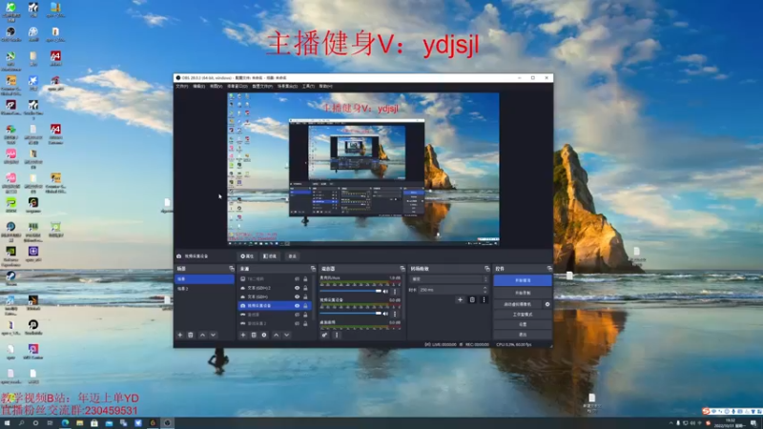
Task: Decrease transition duration with down stepper arrow
Action: [x=485, y=292]
